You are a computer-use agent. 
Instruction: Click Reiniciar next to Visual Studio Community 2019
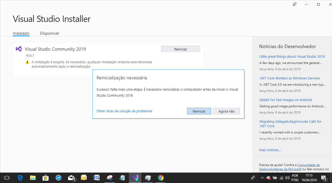pos(181,49)
